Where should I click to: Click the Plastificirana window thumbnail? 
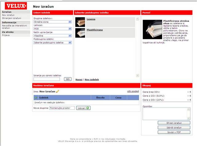pos(80,33)
